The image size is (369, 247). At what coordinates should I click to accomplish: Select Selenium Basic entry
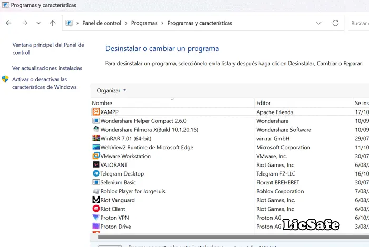(x=118, y=182)
